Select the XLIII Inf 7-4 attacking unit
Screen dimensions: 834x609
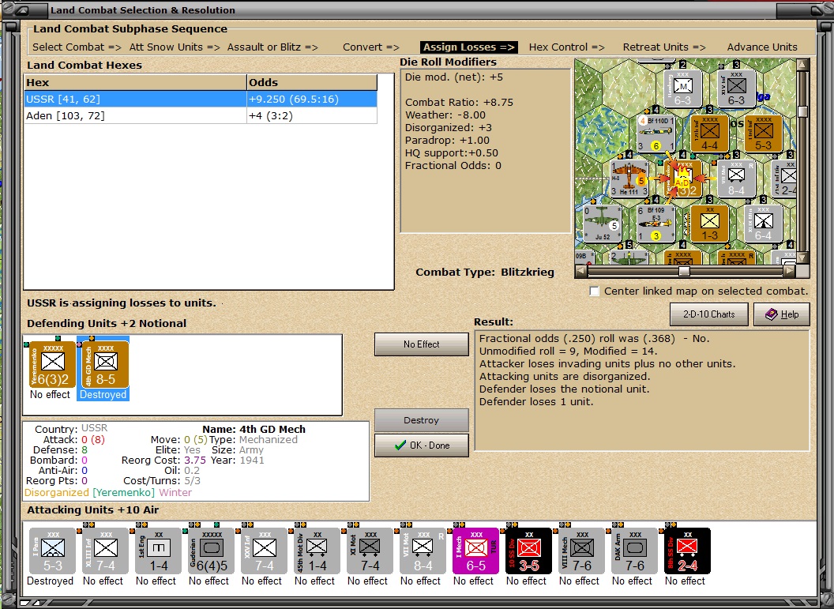[105, 551]
